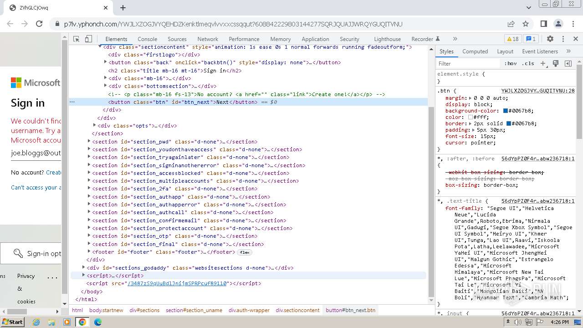This screenshot has height=328, width=583.
Task: Expand the sections_godaddy div node
Action: tap(83, 267)
